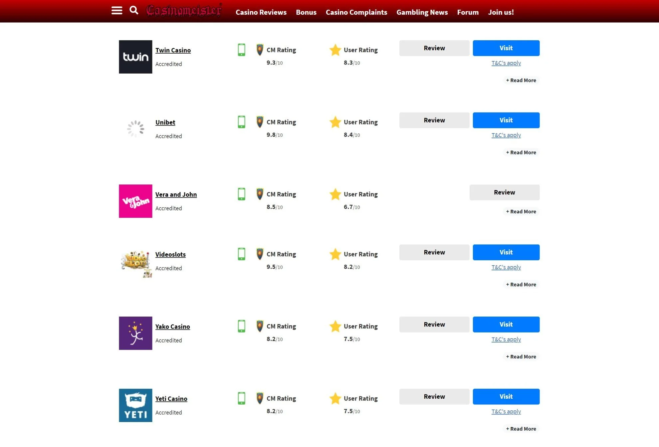Viewport: 659px width, 447px height.
Task: Open T&C's apply link for Twin Casino
Action: [x=506, y=63]
